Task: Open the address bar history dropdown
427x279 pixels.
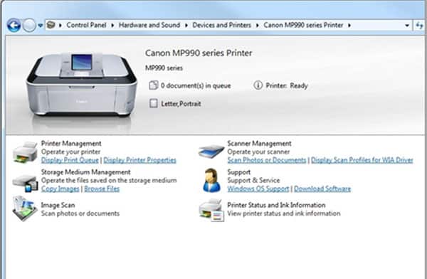Action: 407,26
